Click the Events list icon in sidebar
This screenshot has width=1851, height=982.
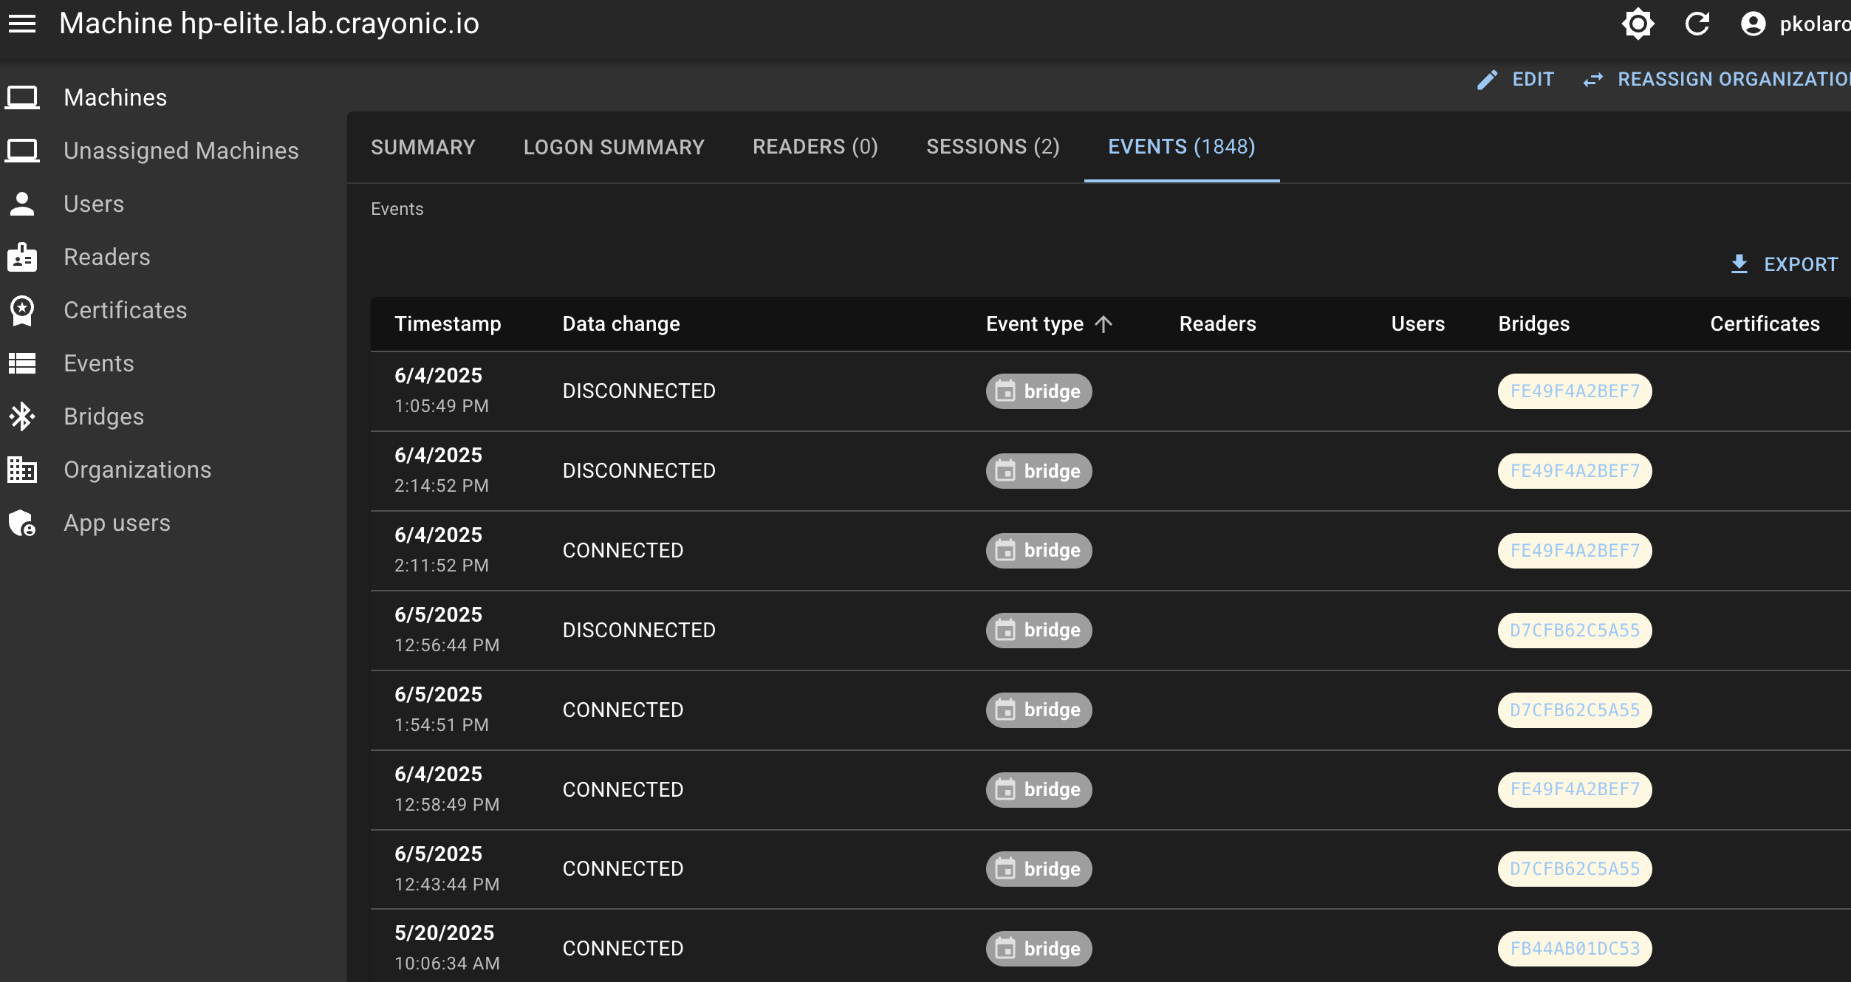tap(22, 363)
